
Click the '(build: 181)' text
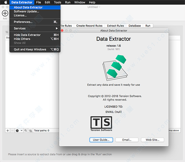click(x=114, y=49)
